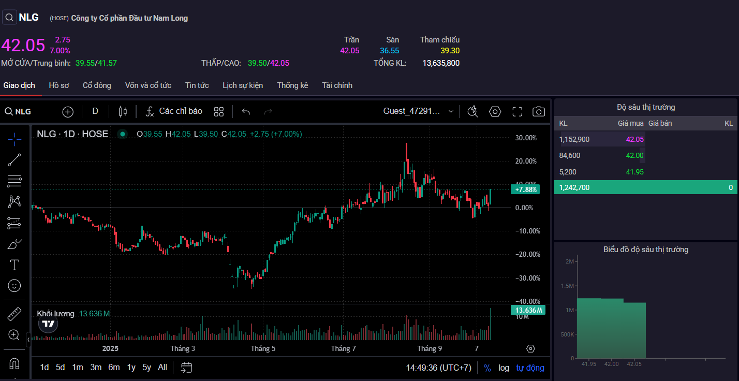
Task: Activate the magnet snap mode
Action: [x=14, y=363]
